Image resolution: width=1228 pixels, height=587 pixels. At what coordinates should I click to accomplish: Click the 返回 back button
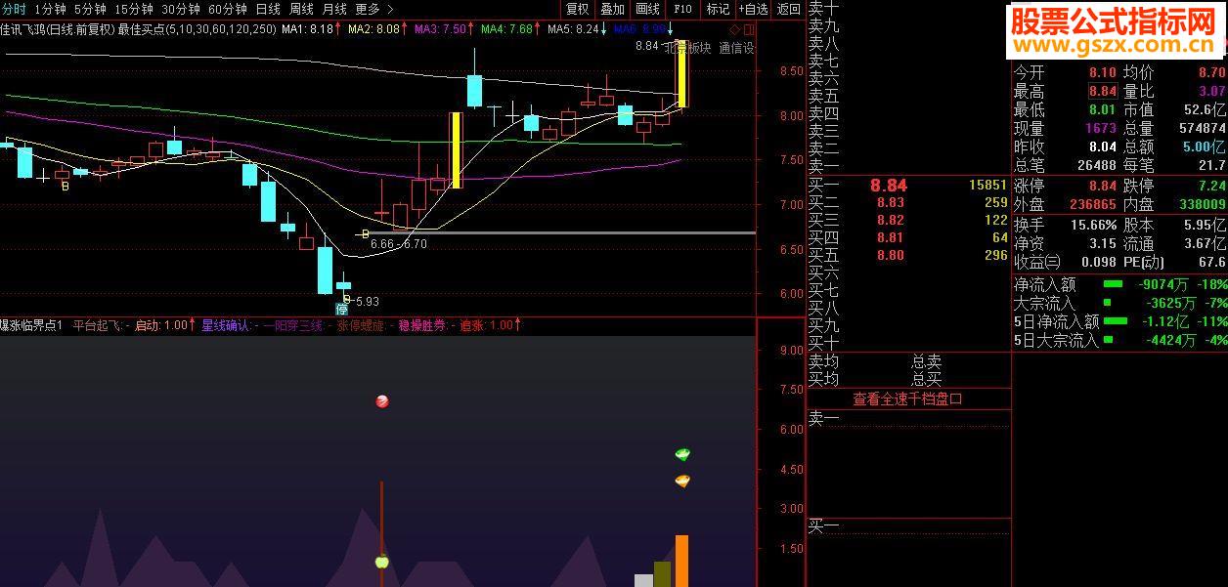coord(788,9)
